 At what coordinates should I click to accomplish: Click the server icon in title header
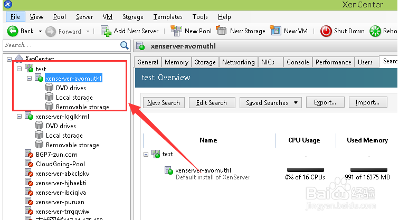(x=140, y=46)
